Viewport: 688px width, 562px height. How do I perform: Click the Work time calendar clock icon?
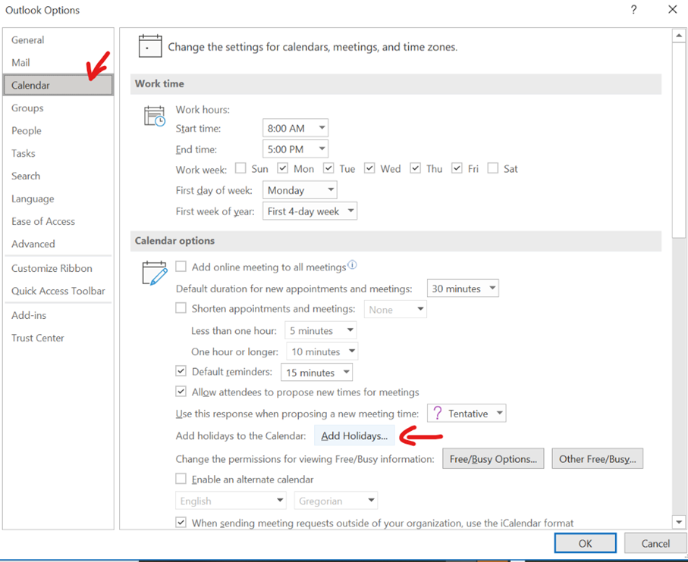pyautogui.click(x=154, y=116)
